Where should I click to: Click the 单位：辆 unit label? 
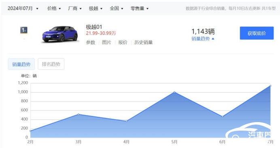[29, 76]
